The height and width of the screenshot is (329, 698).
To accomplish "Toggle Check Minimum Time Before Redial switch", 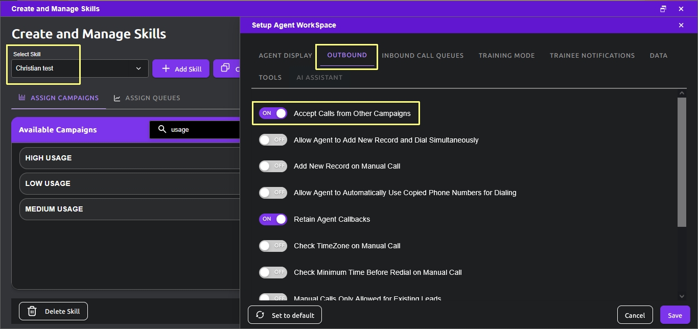I will 273,272.
